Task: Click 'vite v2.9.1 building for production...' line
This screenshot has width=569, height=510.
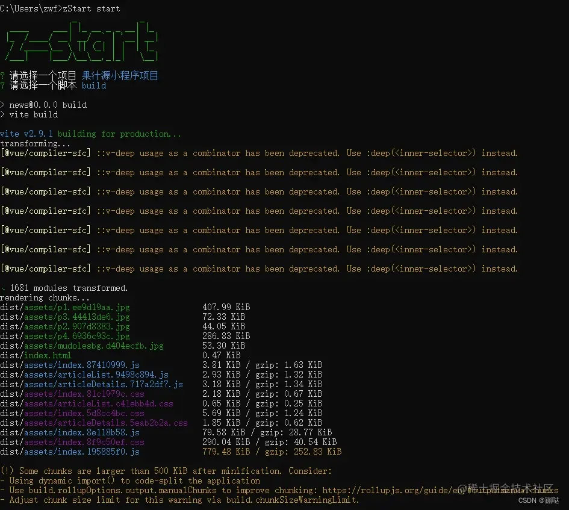Action: coord(90,134)
